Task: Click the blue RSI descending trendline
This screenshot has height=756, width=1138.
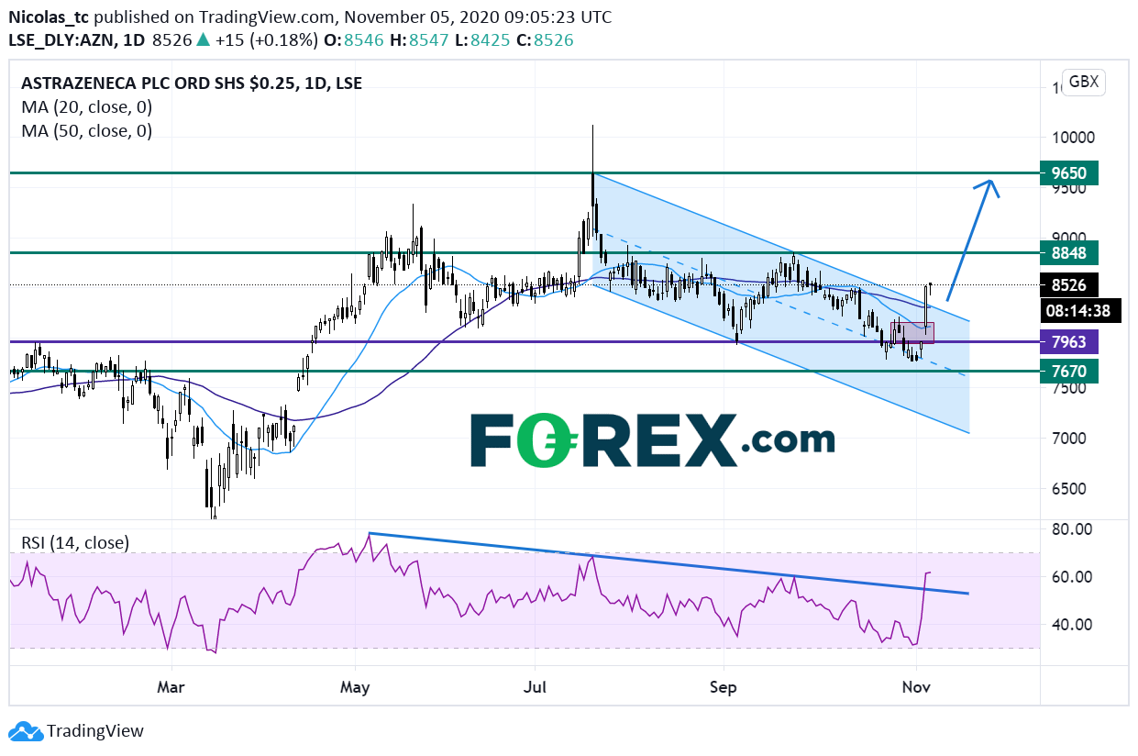Action: pyautogui.click(x=668, y=563)
